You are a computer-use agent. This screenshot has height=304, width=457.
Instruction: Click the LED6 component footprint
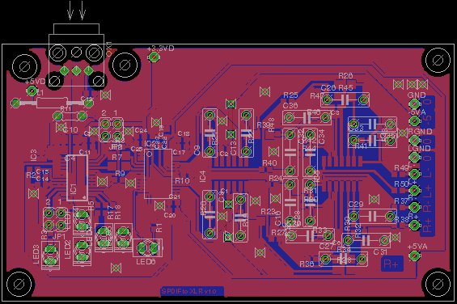[147, 248]
